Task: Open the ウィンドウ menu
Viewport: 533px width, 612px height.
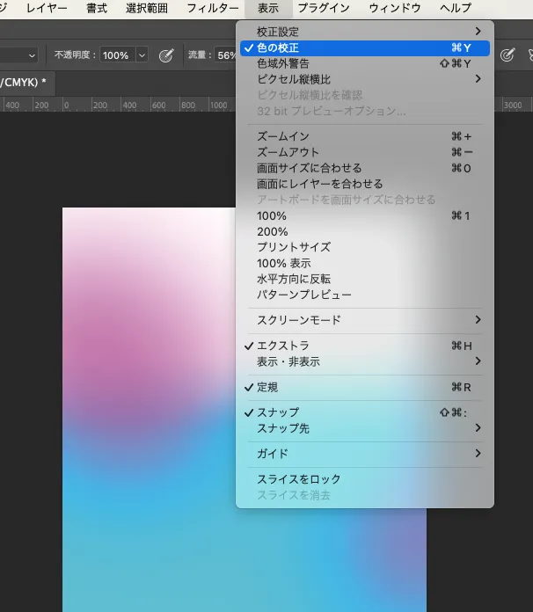Action: coord(395,8)
